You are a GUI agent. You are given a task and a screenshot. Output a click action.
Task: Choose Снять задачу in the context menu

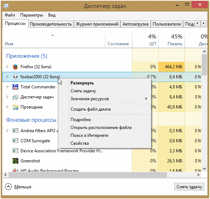click(105, 91)
